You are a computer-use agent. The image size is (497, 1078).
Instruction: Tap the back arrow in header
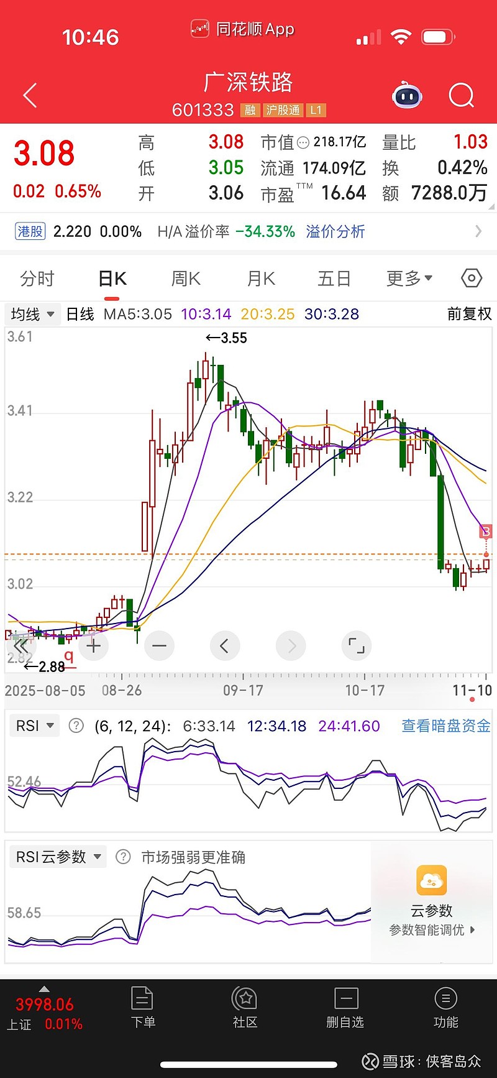coord(30,96)
